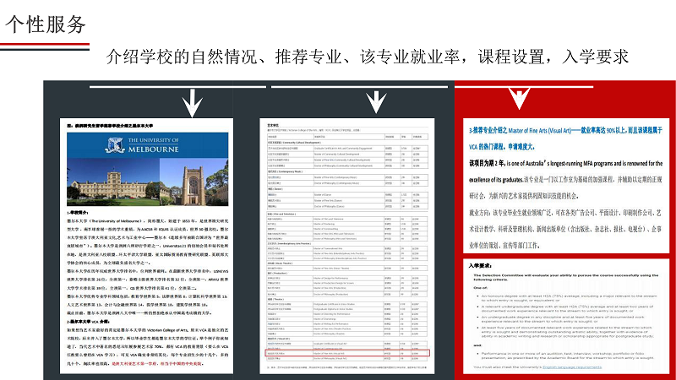Select the campus lawn building photo
The height and width of the screenshot is (380, 676).
(x=113, y=182)
